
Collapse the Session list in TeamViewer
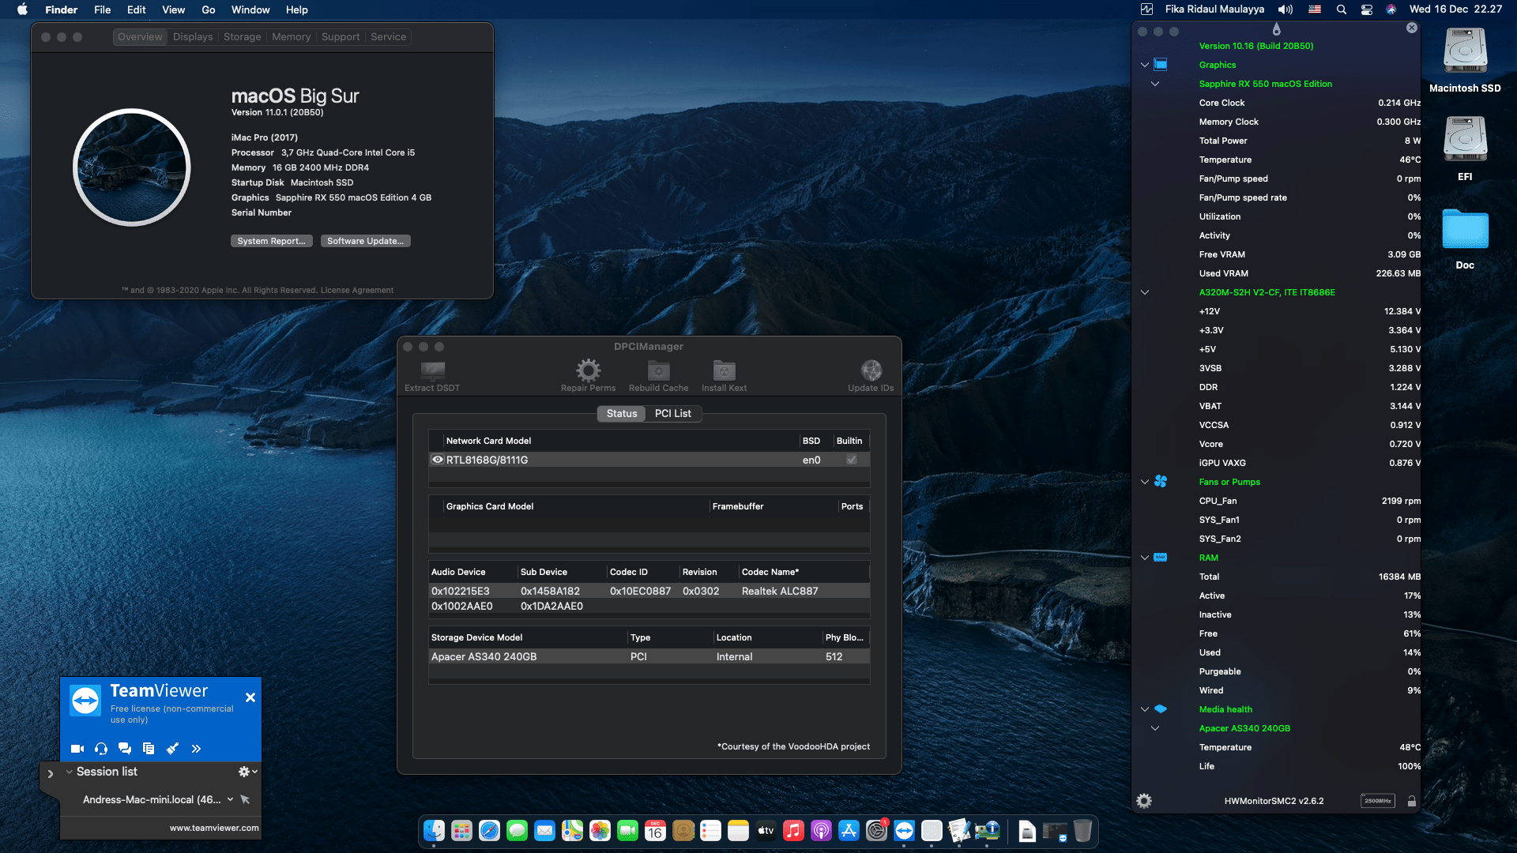point(68,772)
